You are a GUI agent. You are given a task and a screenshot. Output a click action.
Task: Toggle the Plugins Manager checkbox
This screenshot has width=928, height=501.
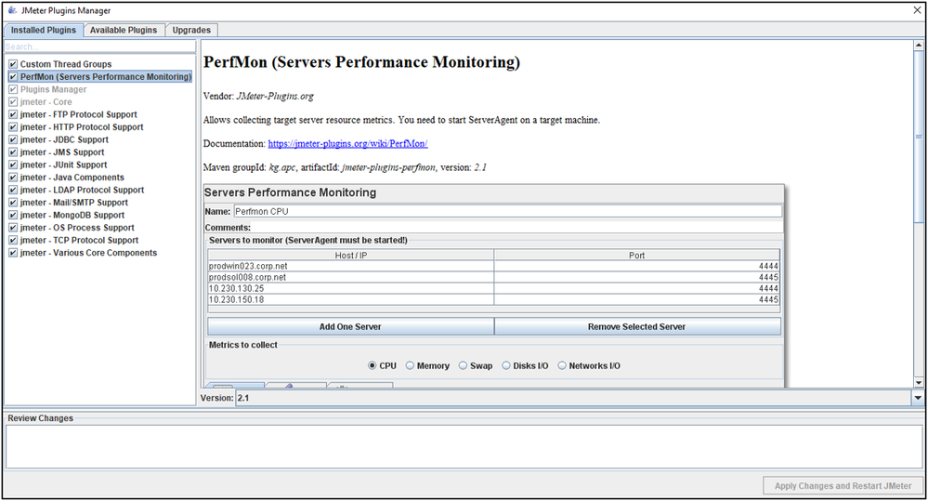coord(13,89)
